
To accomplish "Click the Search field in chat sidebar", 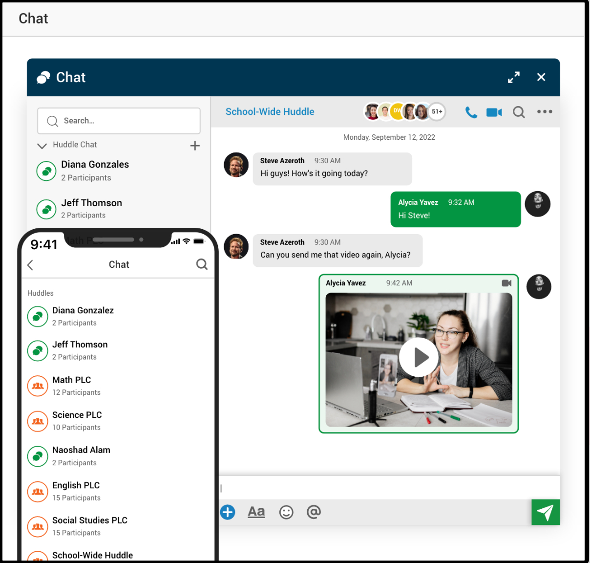I will (119, 121).
